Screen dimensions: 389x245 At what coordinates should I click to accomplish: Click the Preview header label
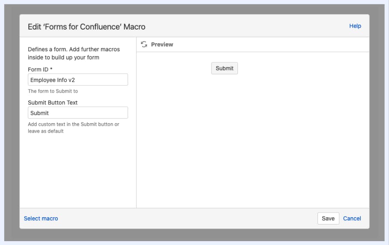coord(162,44)
